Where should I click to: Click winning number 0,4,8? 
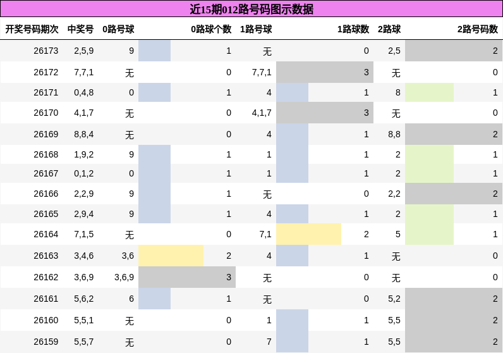point(83,92)
